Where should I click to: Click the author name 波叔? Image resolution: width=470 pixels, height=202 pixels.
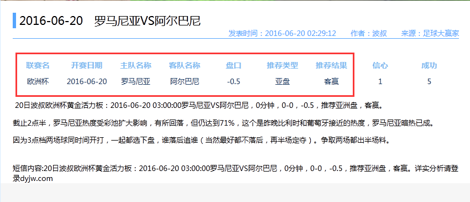(x=379, y=33)
